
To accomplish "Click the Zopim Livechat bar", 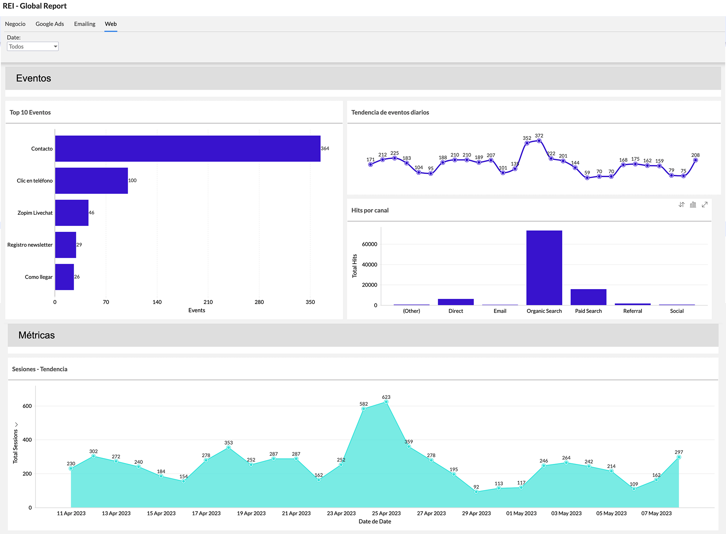I will (71, 213).
